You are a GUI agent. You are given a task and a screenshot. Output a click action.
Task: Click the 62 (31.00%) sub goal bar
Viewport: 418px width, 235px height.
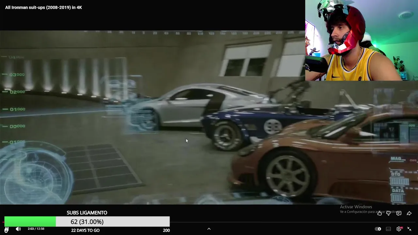coord(87,222)
